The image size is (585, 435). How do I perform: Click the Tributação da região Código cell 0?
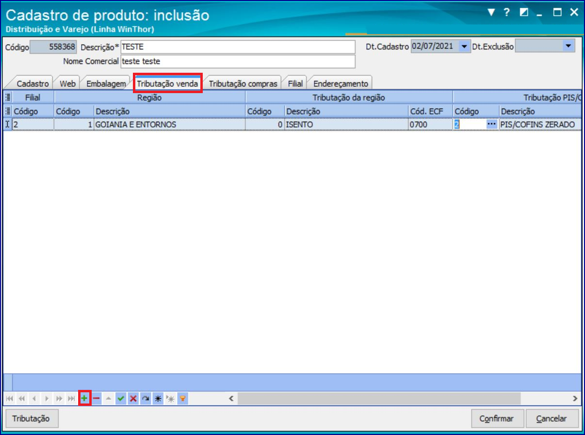click(x=265, y=125)
